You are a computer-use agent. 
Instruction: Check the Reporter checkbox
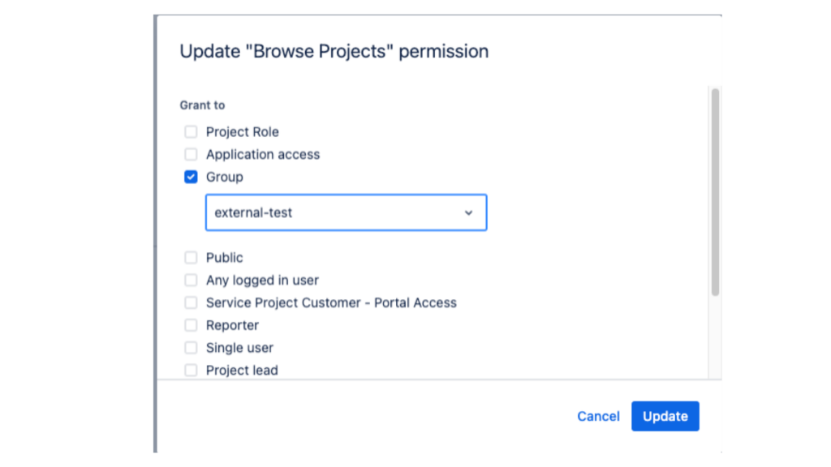click(191, 325)
